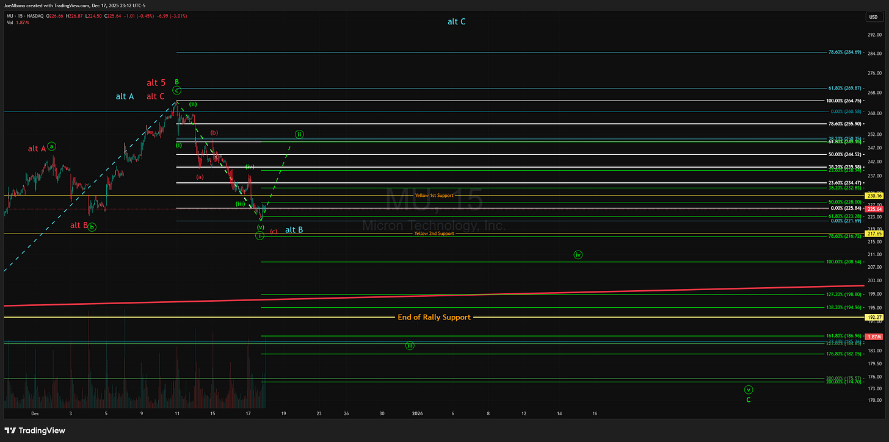Select the green circled 'v' marker at bottom
This screenshot has height=442, width=889.
(749, 390)
